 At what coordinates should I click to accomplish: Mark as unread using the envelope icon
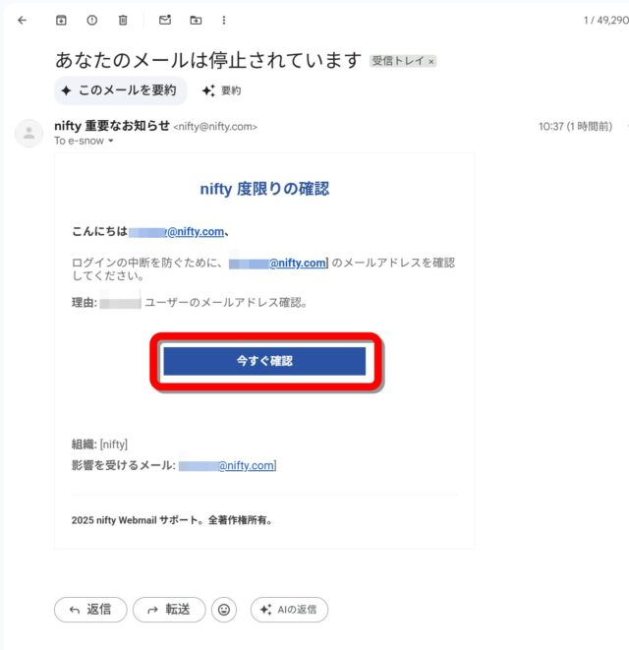point(165,20)
